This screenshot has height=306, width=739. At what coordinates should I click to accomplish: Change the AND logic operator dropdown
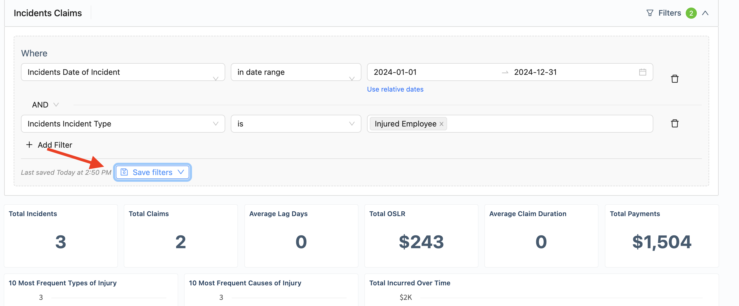45,105
